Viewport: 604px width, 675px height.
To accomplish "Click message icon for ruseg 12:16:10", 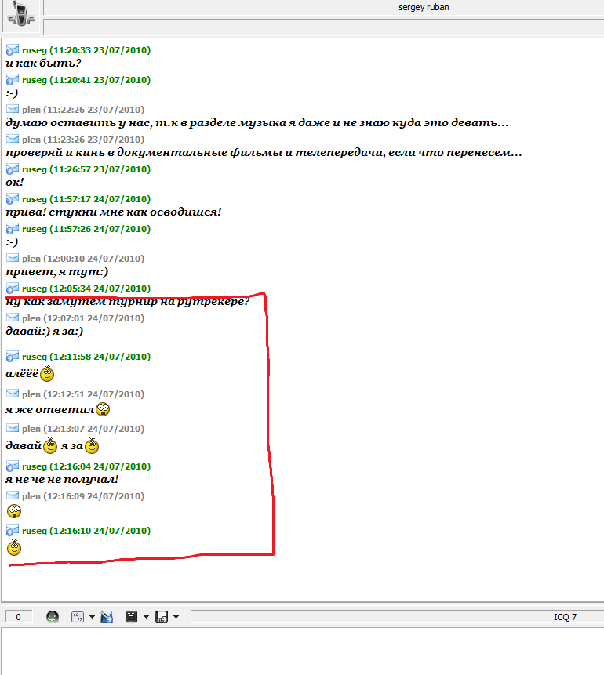I will pos(13,530).
